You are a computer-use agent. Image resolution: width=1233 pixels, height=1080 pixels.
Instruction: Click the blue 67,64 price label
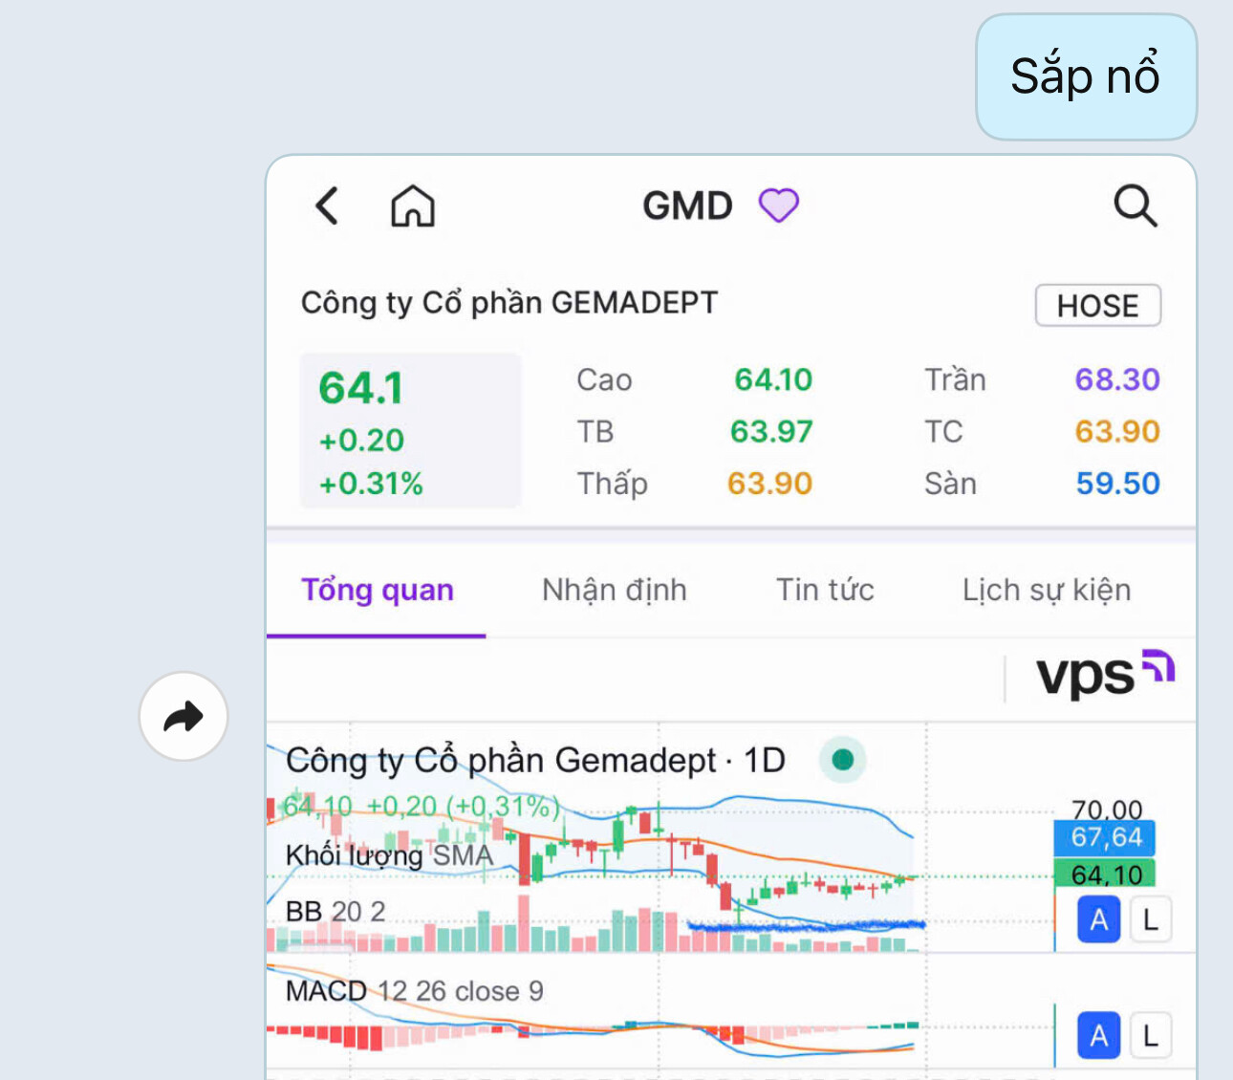[1105, 837]
